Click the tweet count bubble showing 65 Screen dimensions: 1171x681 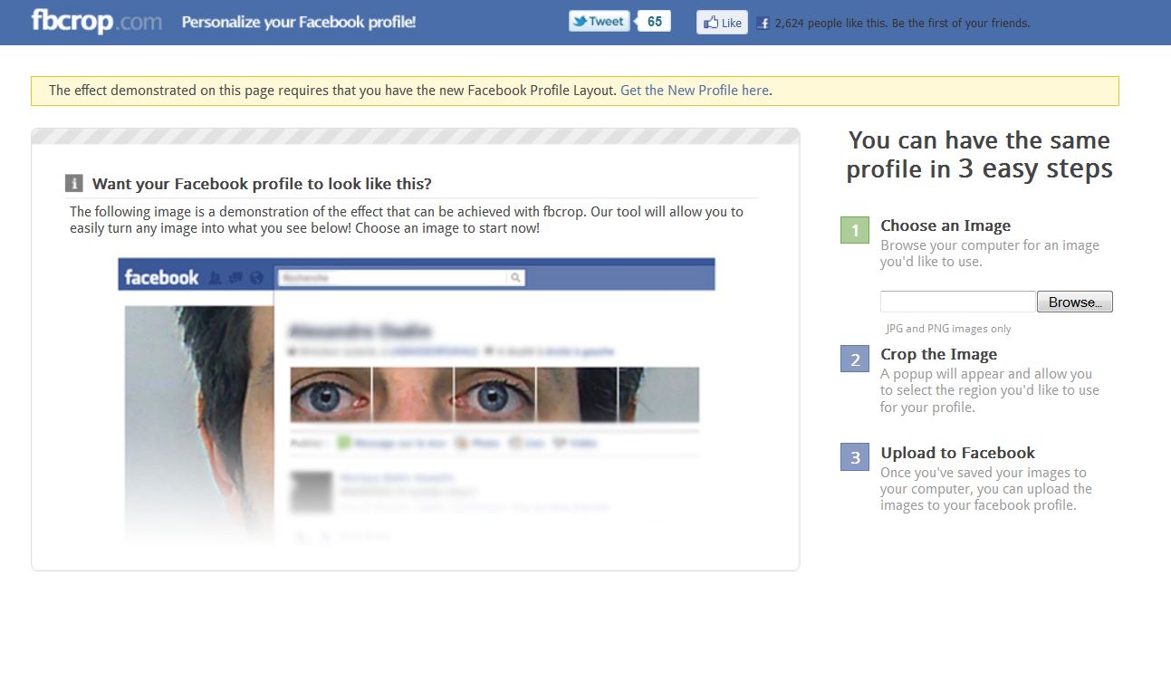[x=654, y=22]
